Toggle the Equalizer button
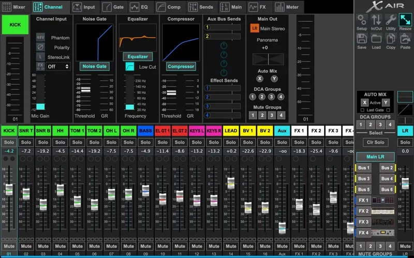414x258 pixels. (x=138, y=57)
